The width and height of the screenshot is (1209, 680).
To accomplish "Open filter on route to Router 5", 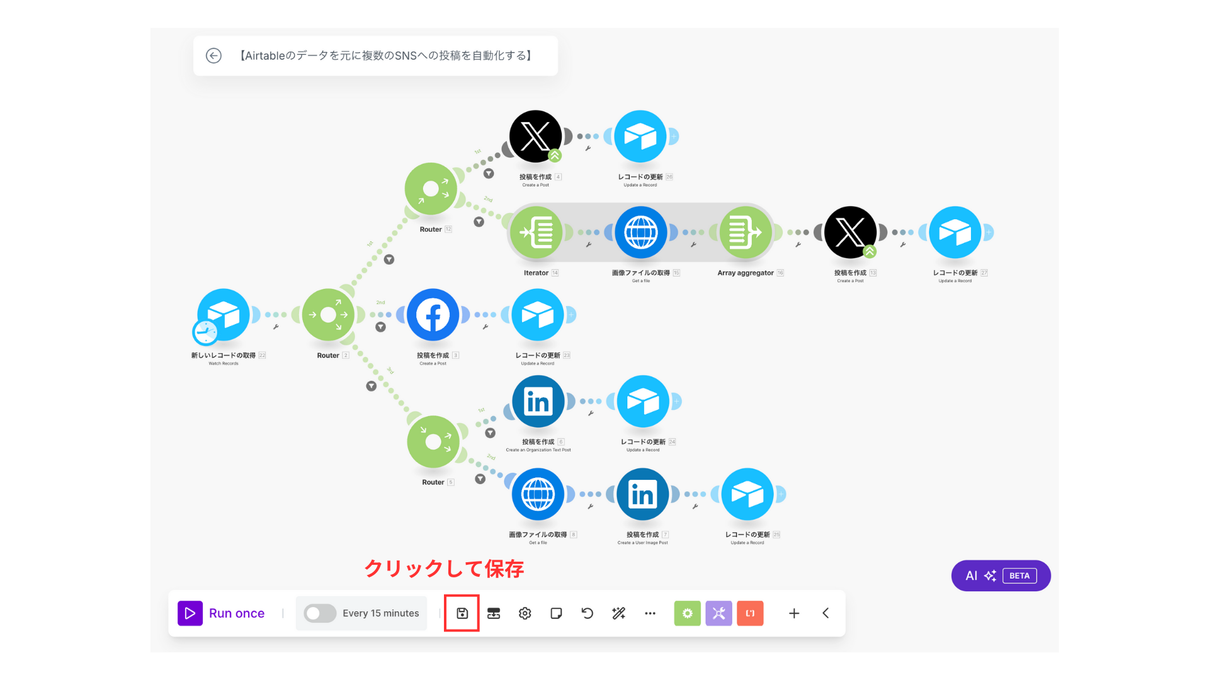I will pyautogui.click(x=372, y=386).
